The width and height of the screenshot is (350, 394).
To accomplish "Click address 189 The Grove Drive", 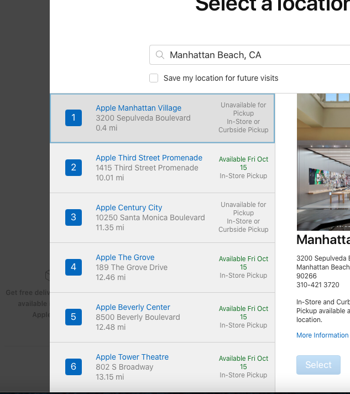I will (132, 267).
